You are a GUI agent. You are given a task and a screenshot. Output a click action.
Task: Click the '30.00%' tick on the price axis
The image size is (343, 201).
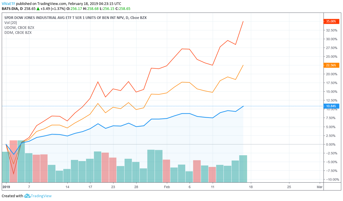point(332,39)
